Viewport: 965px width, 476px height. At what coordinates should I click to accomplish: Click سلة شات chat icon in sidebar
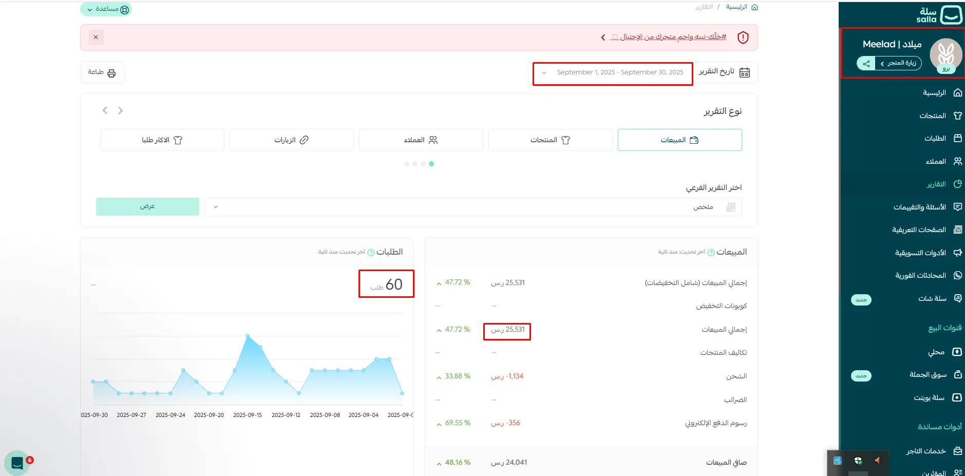958,298
